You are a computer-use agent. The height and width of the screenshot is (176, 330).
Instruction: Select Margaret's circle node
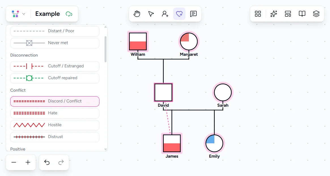coord(189,41)
